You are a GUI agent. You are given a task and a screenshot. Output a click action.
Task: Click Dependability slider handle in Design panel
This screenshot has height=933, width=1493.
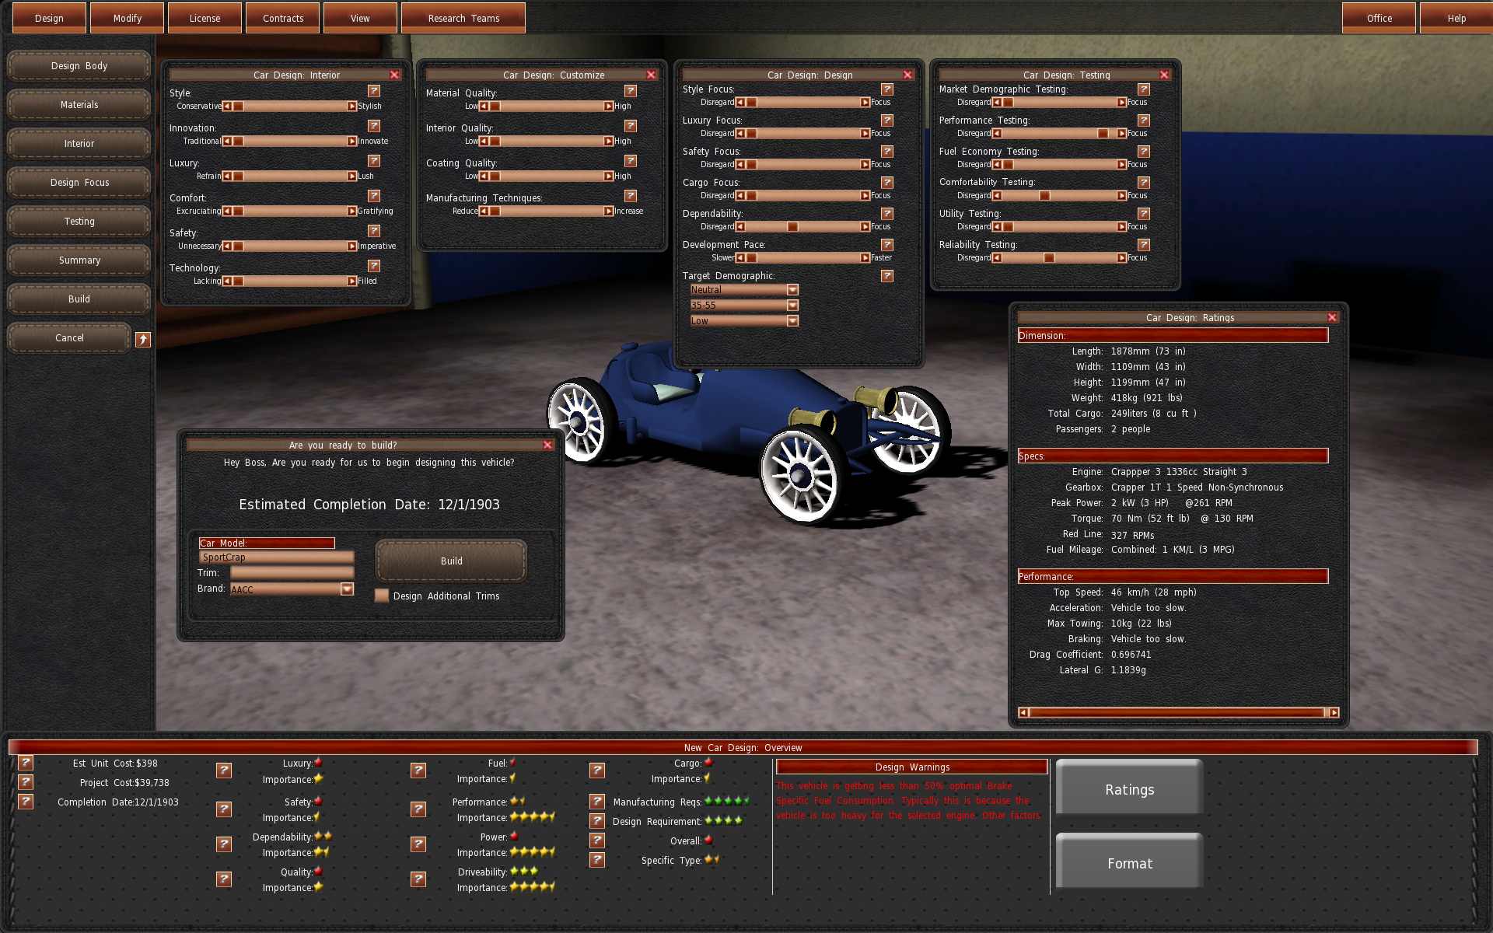792,227
